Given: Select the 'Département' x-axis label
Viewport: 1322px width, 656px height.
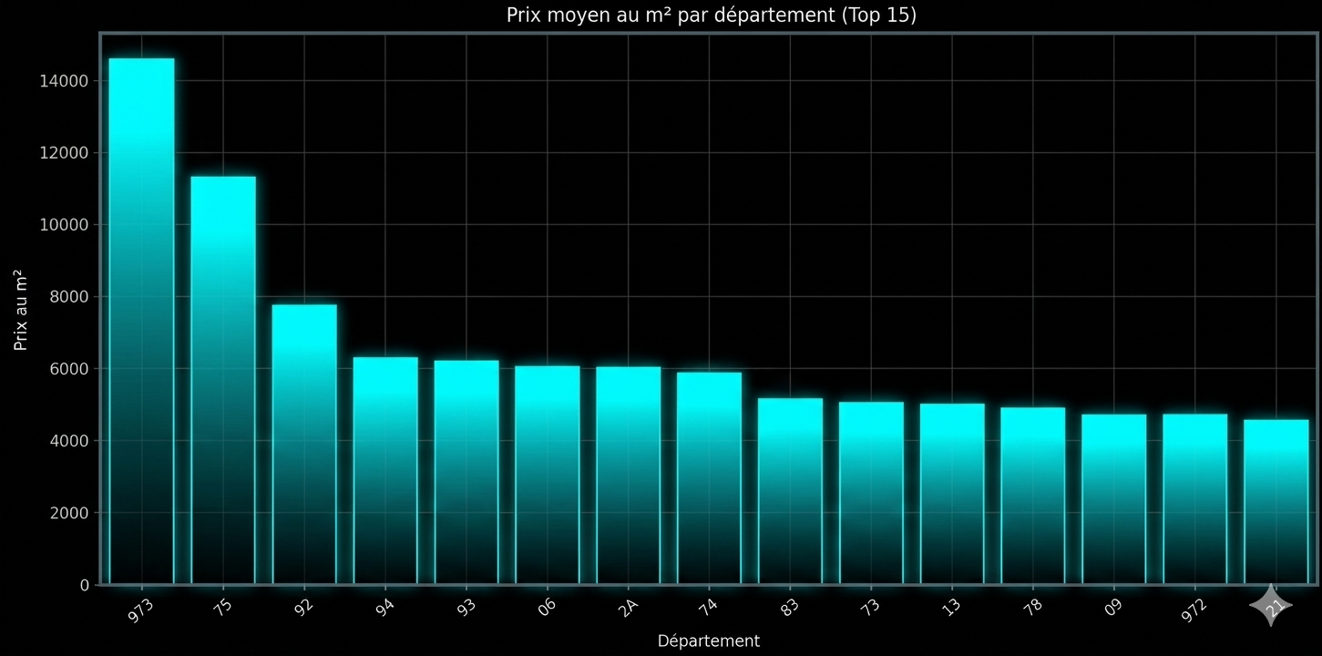Looking at the screenshot, I should pyautogui.click(x=709, y=641).
